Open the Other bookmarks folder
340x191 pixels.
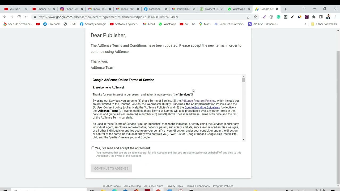coord(324,24)
